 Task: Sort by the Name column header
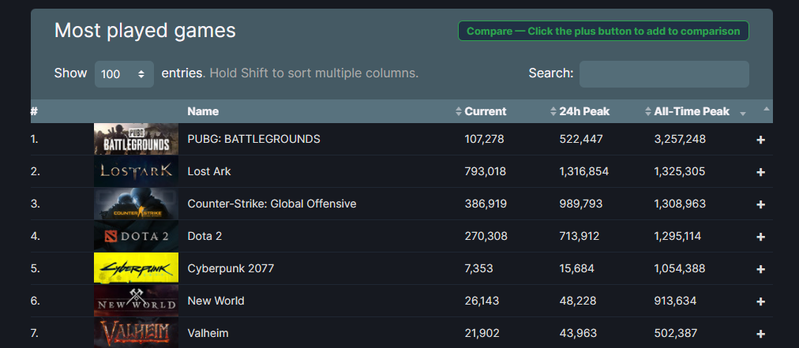click(203, 111)
